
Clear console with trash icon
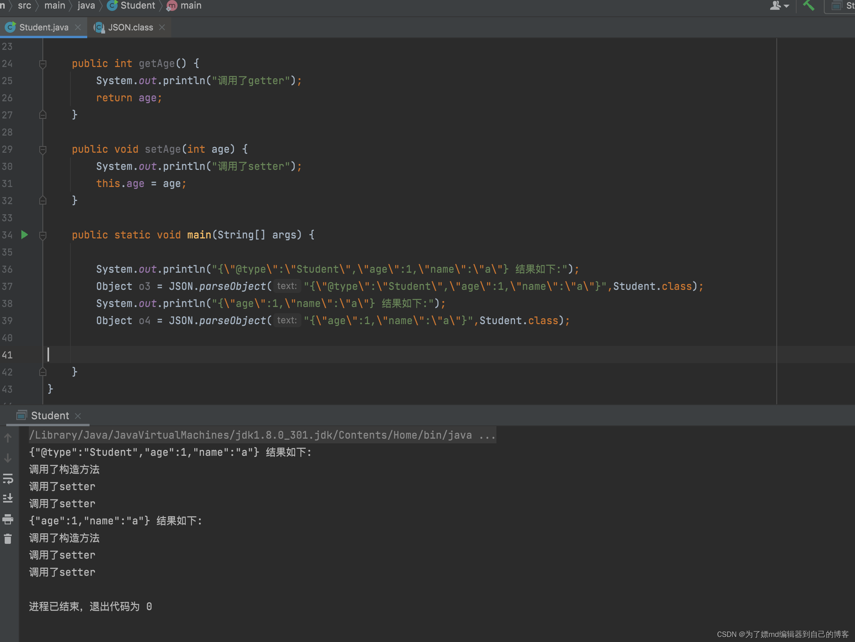pos(8,539)
